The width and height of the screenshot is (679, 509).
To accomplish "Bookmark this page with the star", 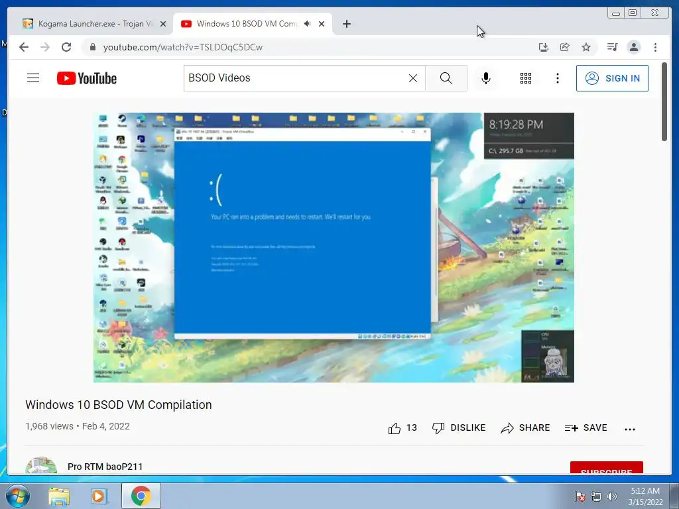I will (586, 47).
